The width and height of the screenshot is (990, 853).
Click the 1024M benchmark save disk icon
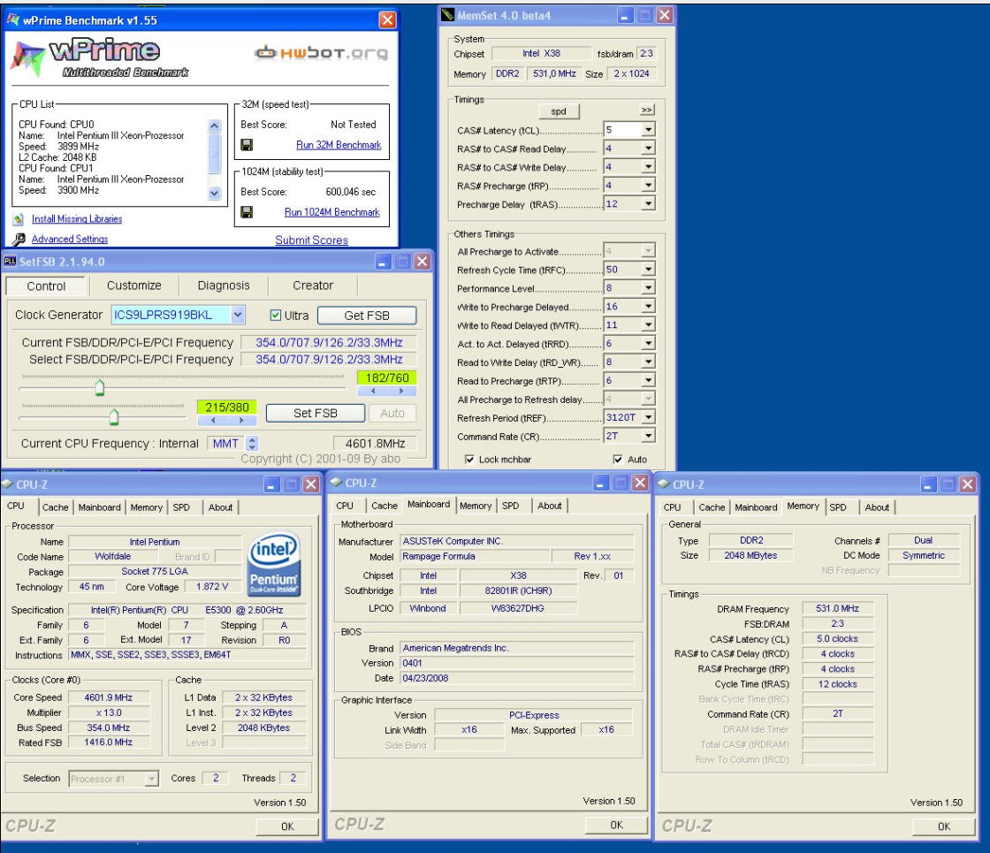247,212
